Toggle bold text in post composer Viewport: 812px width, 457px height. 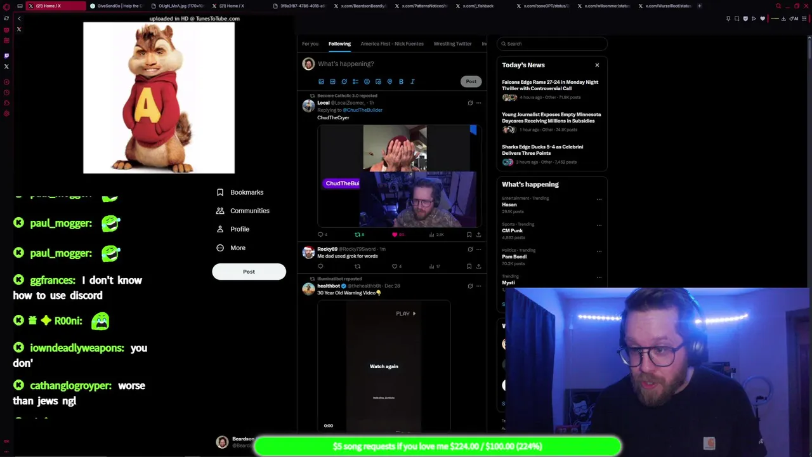pos(401,81)
